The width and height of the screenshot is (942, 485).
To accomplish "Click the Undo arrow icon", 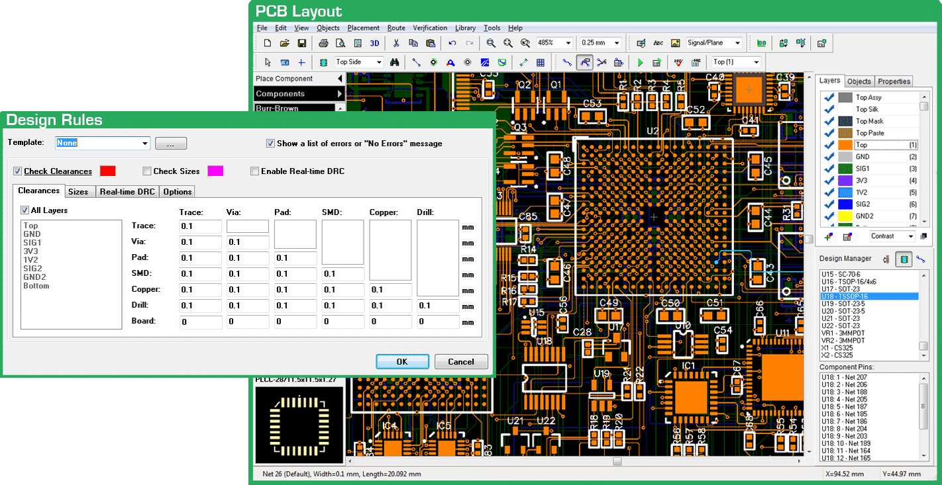I will [x=452, y=43].
